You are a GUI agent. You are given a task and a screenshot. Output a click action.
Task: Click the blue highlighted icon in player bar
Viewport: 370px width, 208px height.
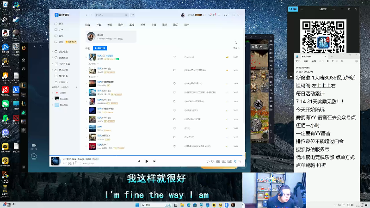point(235,161)
